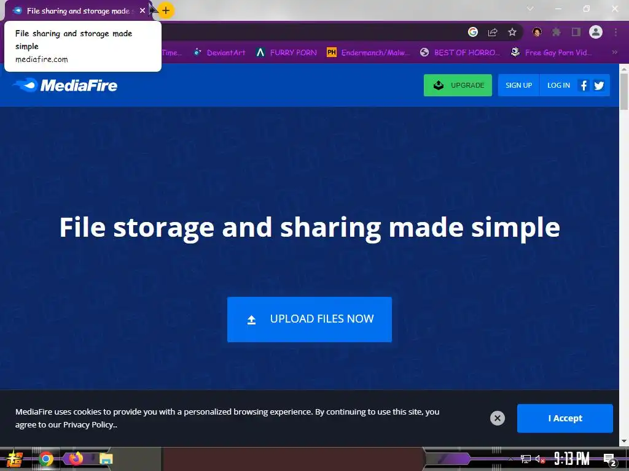
Task: Open File Explorer from taskbar
Action: coord(106,459)
